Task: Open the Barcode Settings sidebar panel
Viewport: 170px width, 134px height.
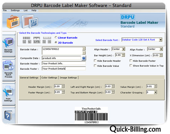Action: click(x=8, y=45)
